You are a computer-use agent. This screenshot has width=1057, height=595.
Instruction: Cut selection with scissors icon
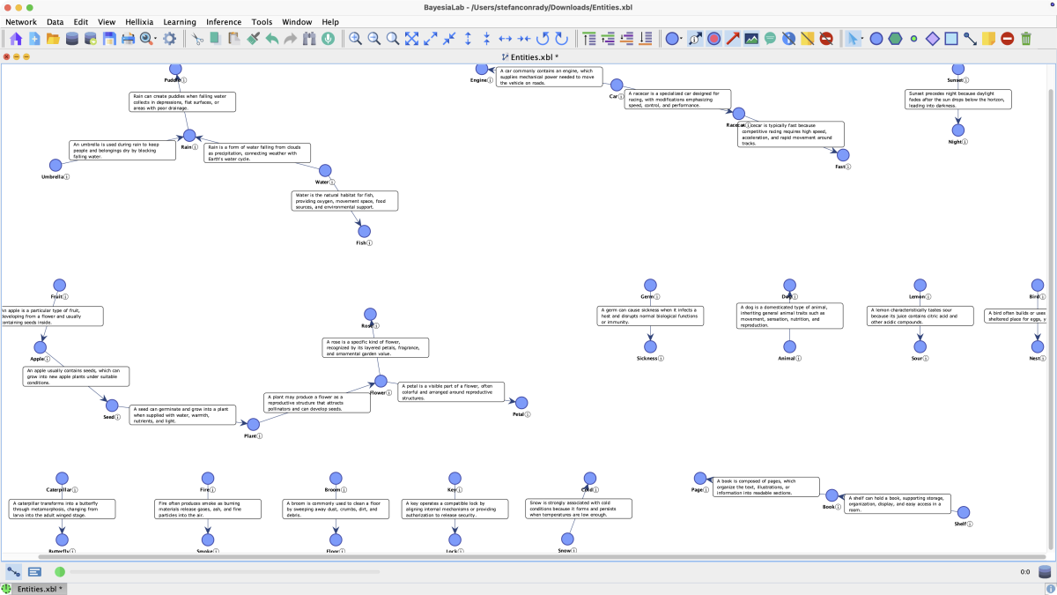pyautogui.click(x=198, y=39)
